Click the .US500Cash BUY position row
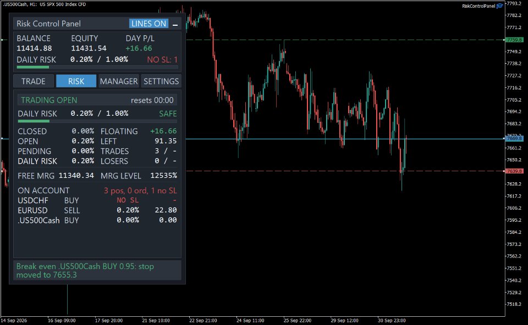528x325 pixels. click(x=97, y=220)
